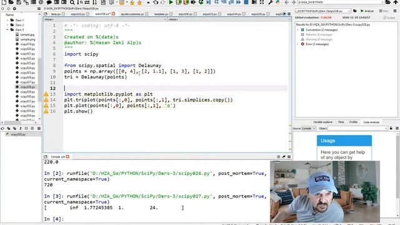400x225 pixels.
Task: Click the Comment speech bubble icon
Action: [x=49, y=2]
